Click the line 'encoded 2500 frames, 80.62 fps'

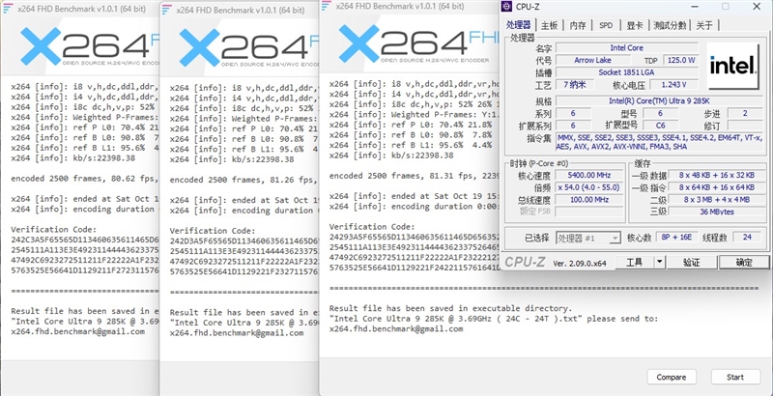[85, 179]
